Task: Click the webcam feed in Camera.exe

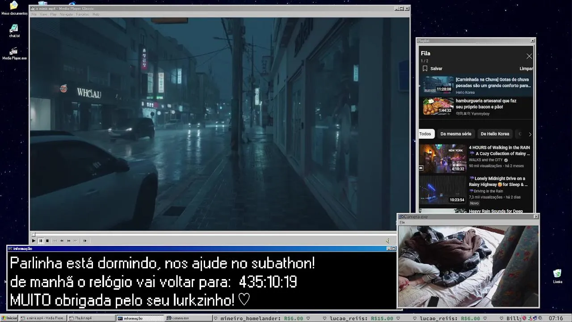Action: pos(468,266)
